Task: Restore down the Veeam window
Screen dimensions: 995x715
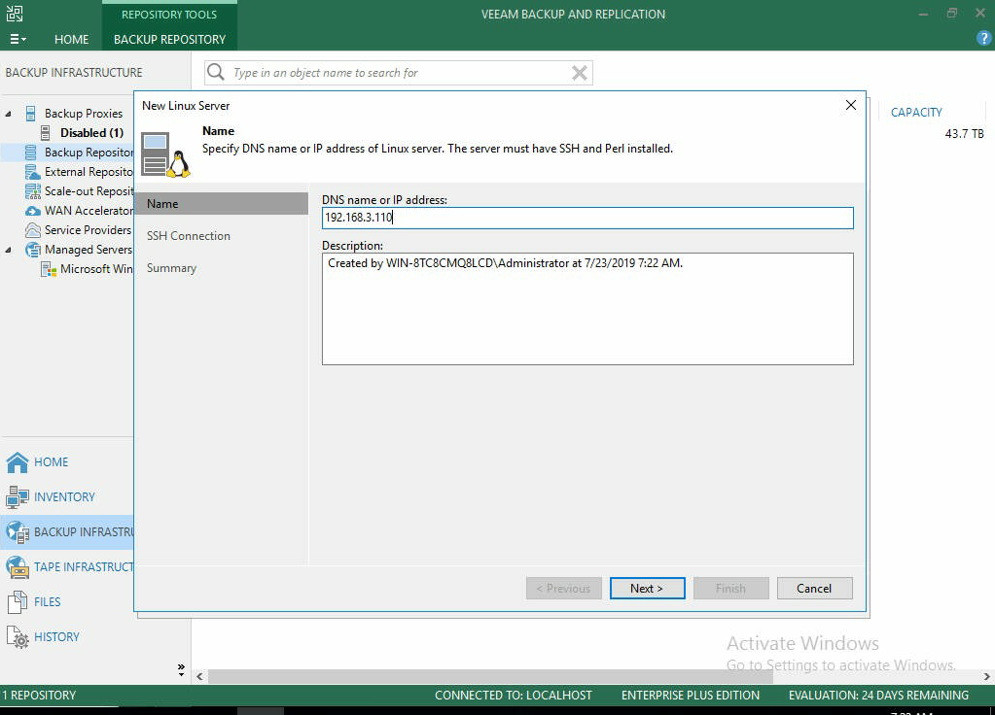Action: point(952,14)
